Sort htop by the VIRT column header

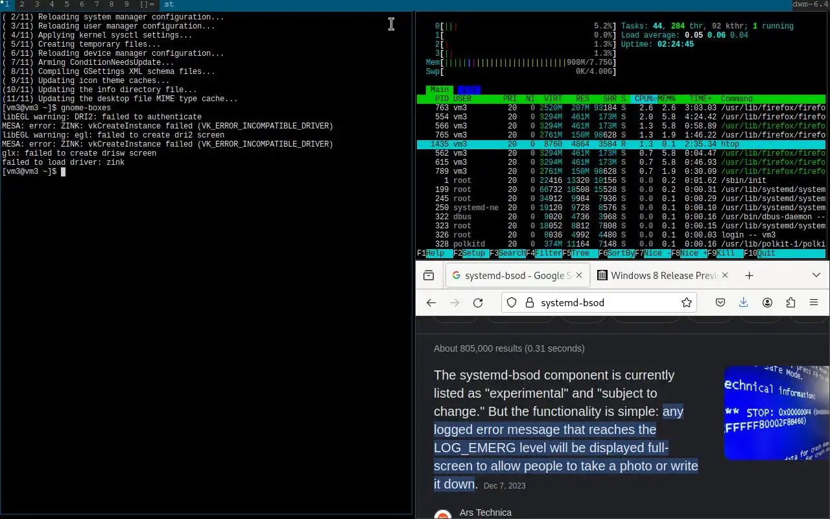coord(553,99)
